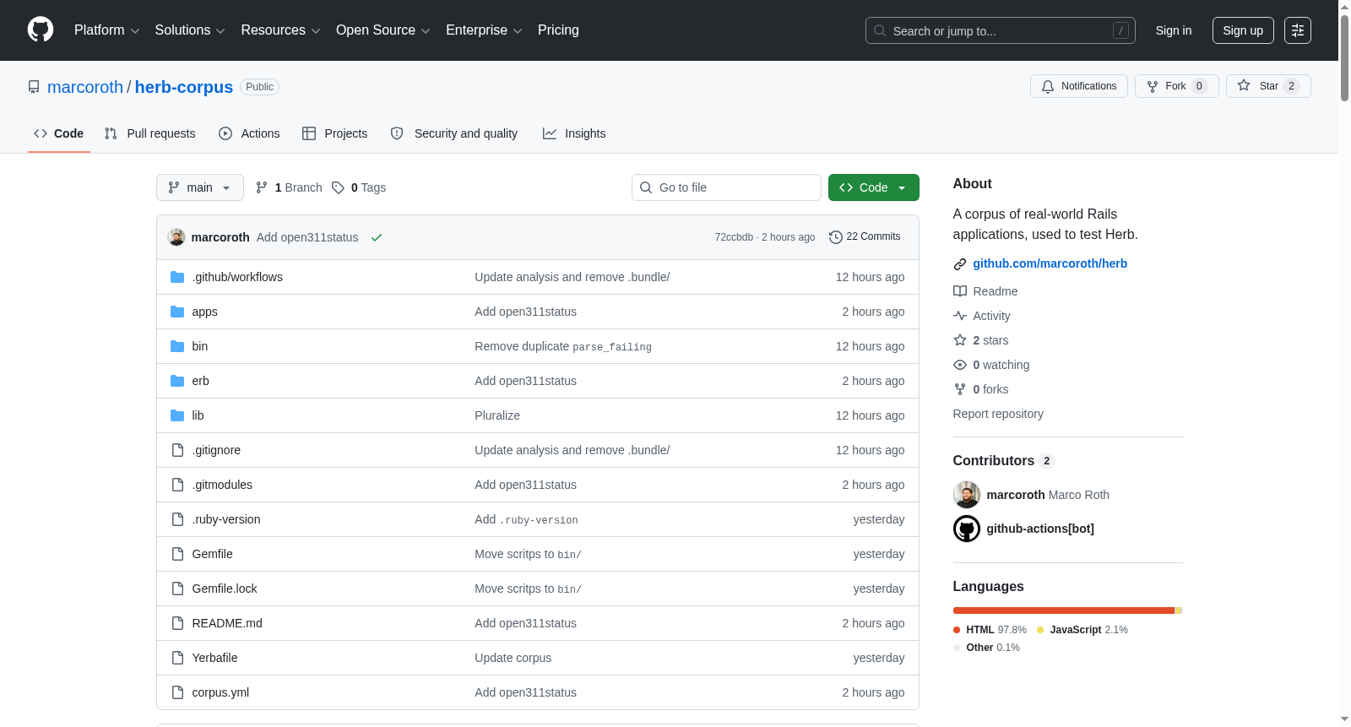Click the stars icon in About
The width and height of the screenshot is (1351, 727).
click(960, 340)
